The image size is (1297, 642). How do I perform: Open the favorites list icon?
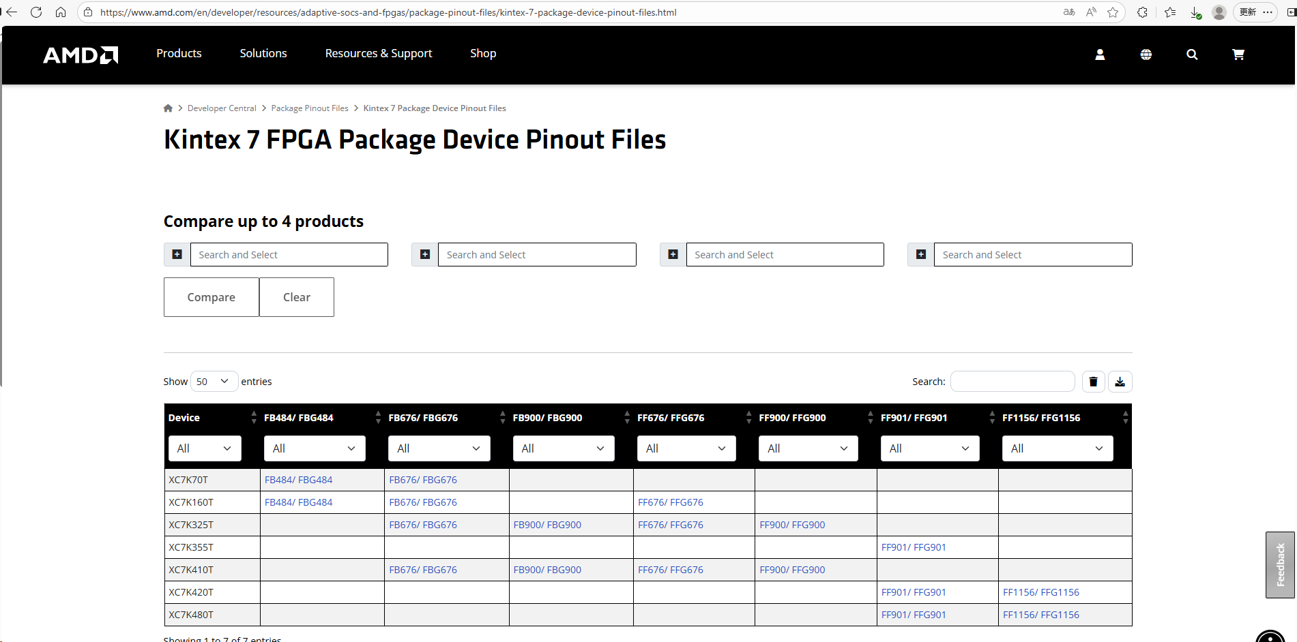[x=1170, y=12]
